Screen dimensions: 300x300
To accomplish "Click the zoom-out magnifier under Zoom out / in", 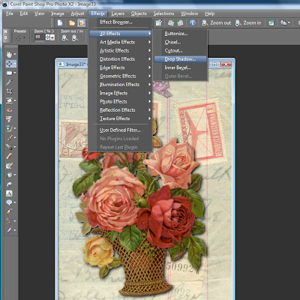I will pos(64,38).
